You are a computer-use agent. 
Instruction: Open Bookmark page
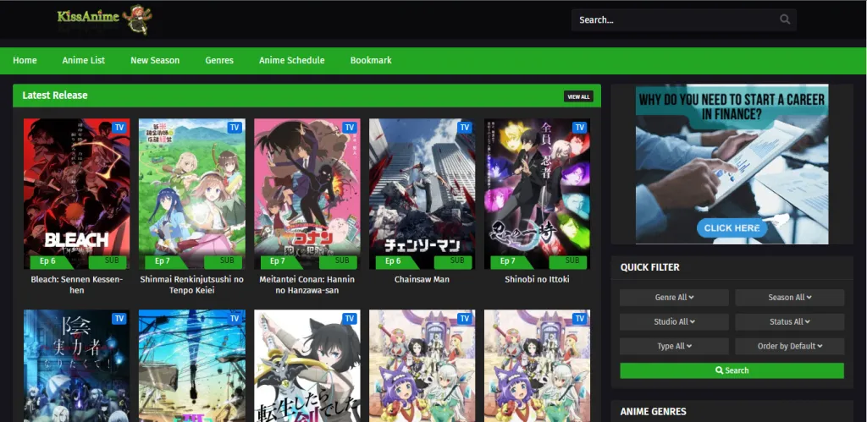click(x=371, y=60)
